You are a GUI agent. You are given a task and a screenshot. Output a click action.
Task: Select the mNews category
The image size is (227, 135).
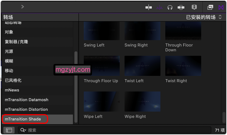point(37,90)
